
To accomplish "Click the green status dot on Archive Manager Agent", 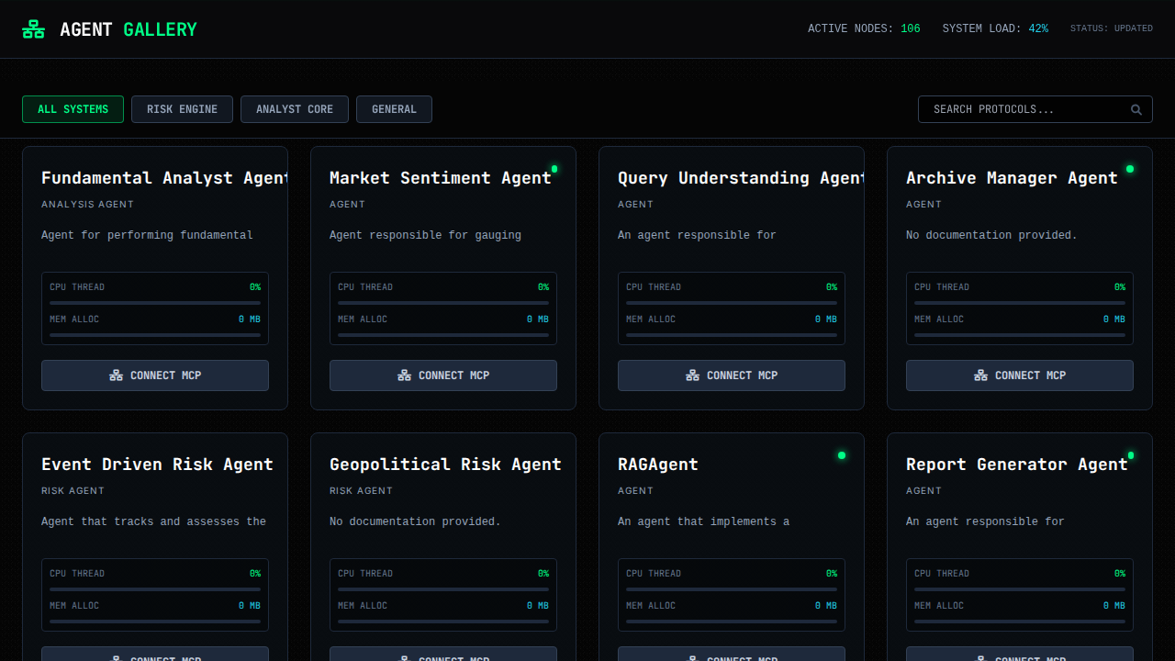I will point(1130,169).
